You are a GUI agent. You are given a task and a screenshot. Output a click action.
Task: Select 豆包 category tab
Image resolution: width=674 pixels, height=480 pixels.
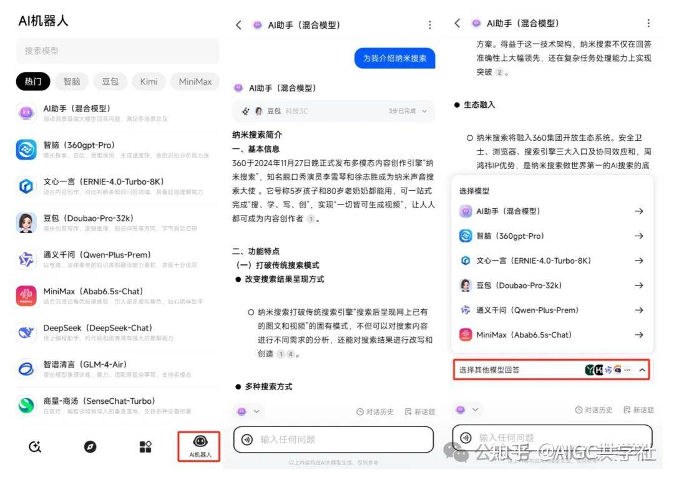[110, 82]
